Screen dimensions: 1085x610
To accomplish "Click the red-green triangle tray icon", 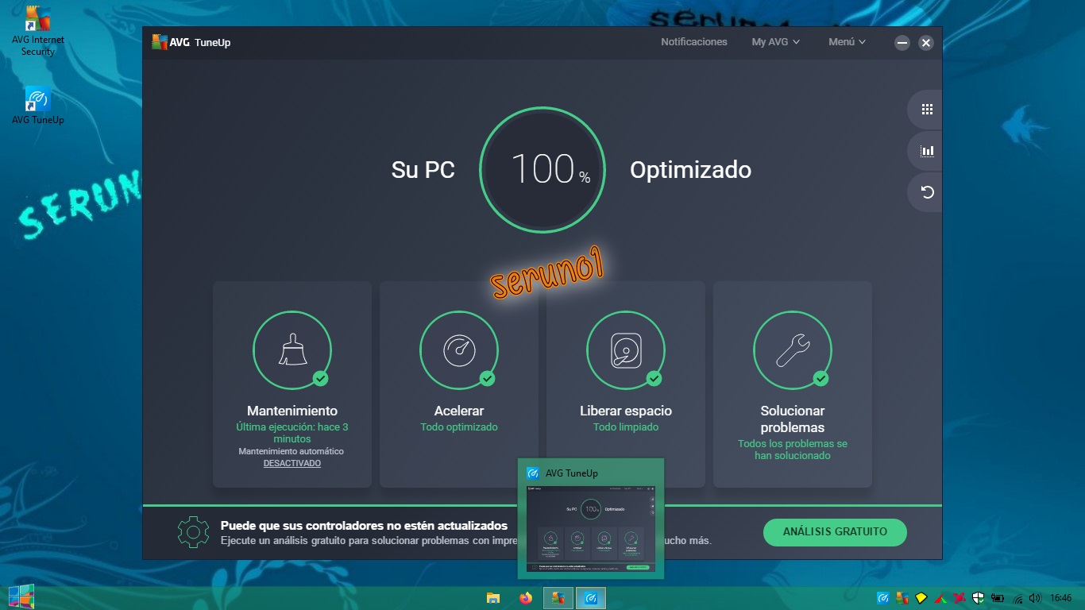I will point(940,599).
